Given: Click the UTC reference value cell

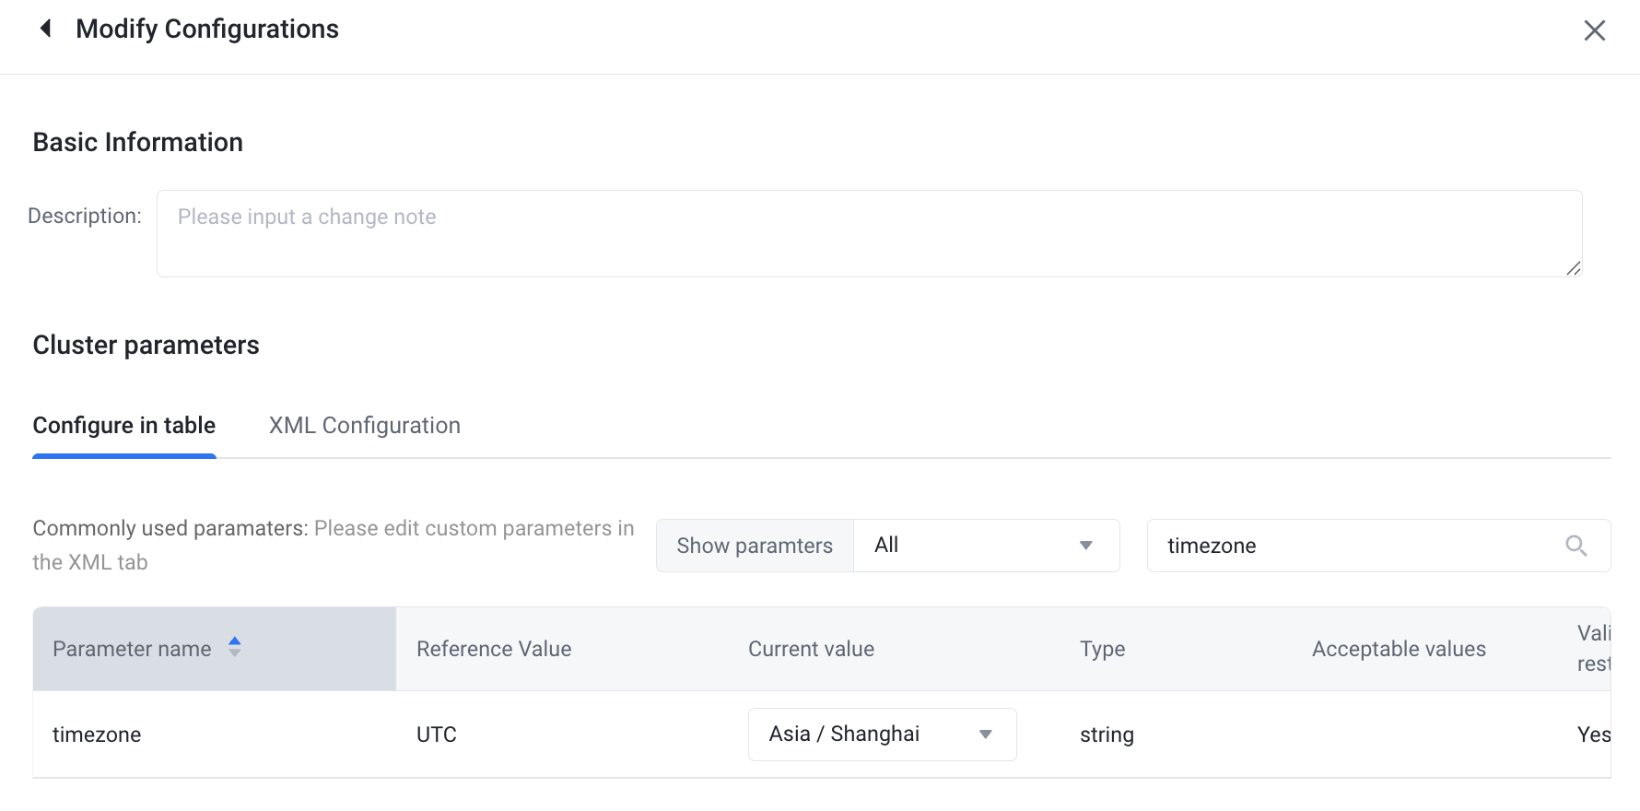Looking at the screenshot, I should (437, 735).
